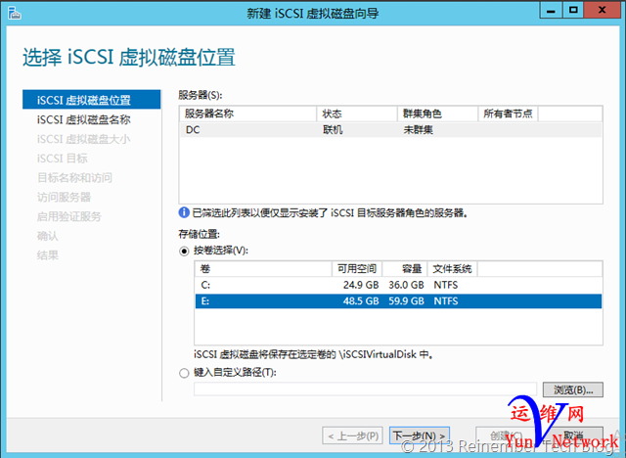Select the C: volume row
The width and height of the screenshot is (626, 458).
(398, 285)
